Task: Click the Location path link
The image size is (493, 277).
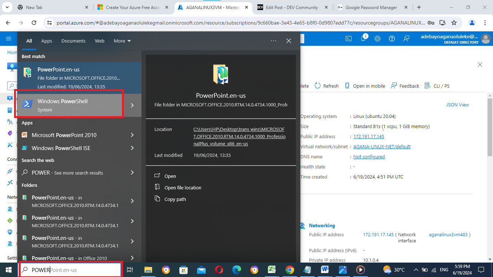Action: point(239,136)
